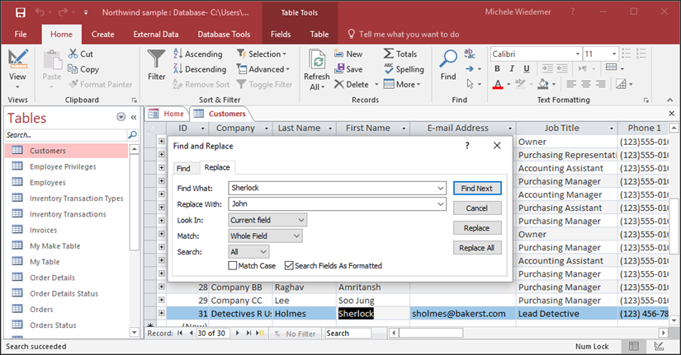The image size is (681, 355).
Task: Open the Replace With dropdown
Action: coord(441,203)
